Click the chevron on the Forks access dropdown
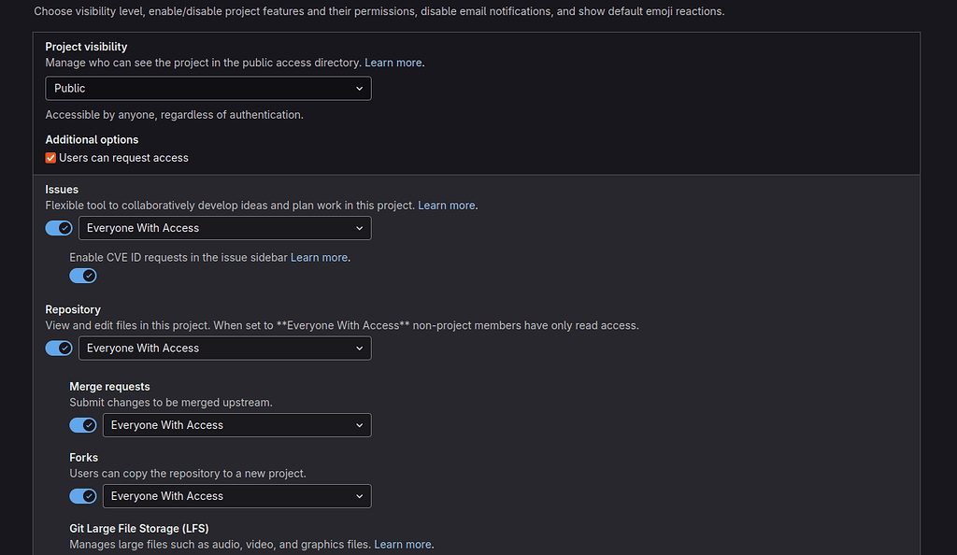957x555 pixels. coord(359,496)
